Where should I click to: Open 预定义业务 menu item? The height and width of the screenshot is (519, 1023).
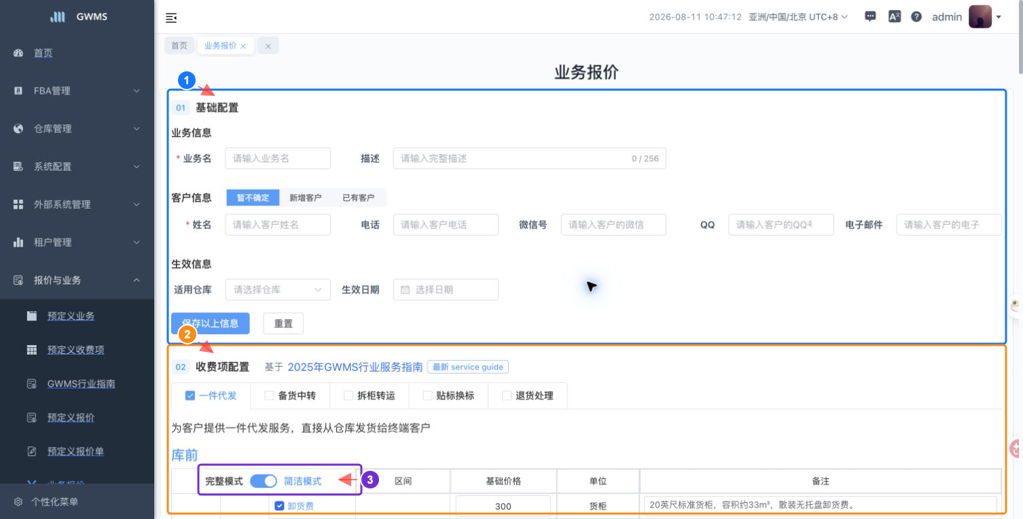coord(71,316)
